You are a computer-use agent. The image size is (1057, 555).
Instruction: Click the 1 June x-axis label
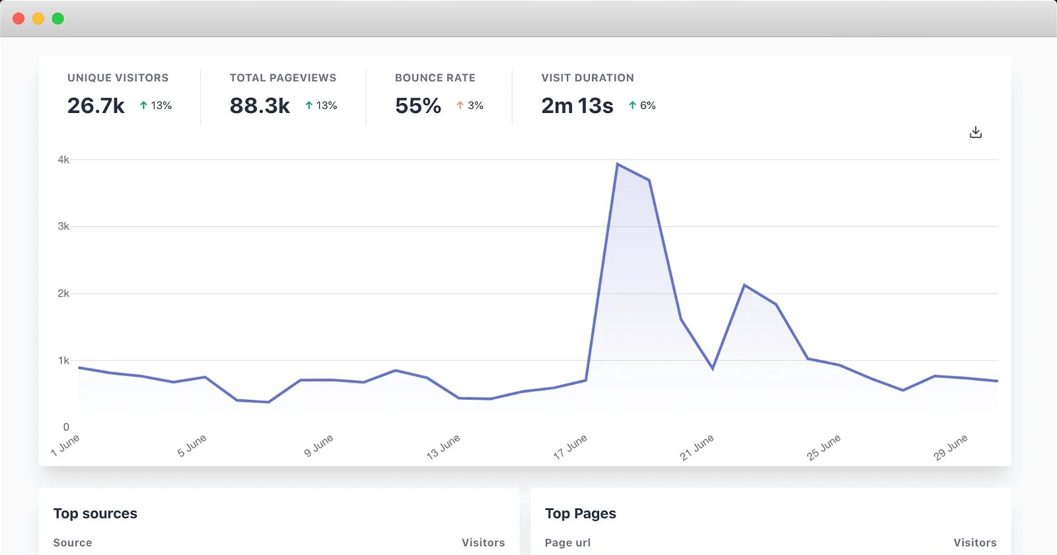coord(65,445)
